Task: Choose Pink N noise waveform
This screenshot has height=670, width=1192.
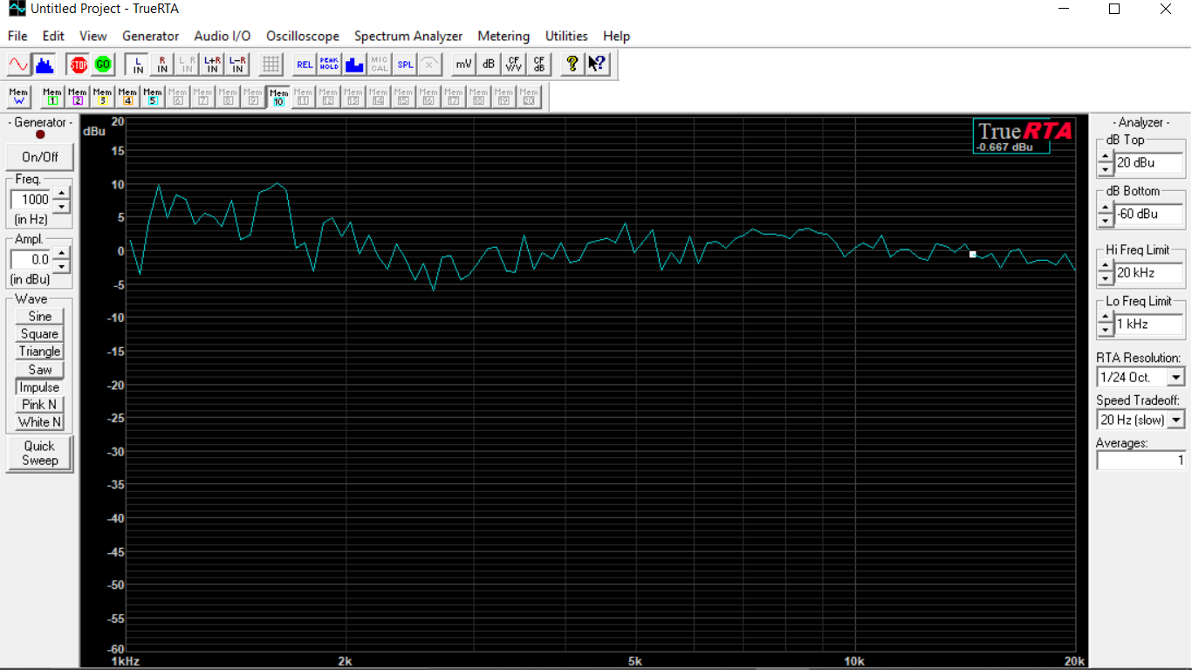Action: point(40,404)
